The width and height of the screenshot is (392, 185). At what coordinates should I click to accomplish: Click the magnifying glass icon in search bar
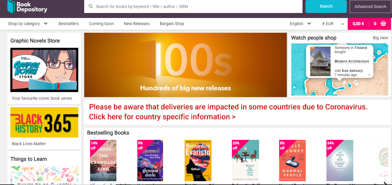(x=91, y=6)
